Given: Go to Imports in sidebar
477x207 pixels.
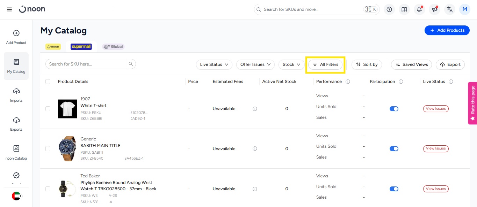Looking at the screenshot, I should (16, 95).
